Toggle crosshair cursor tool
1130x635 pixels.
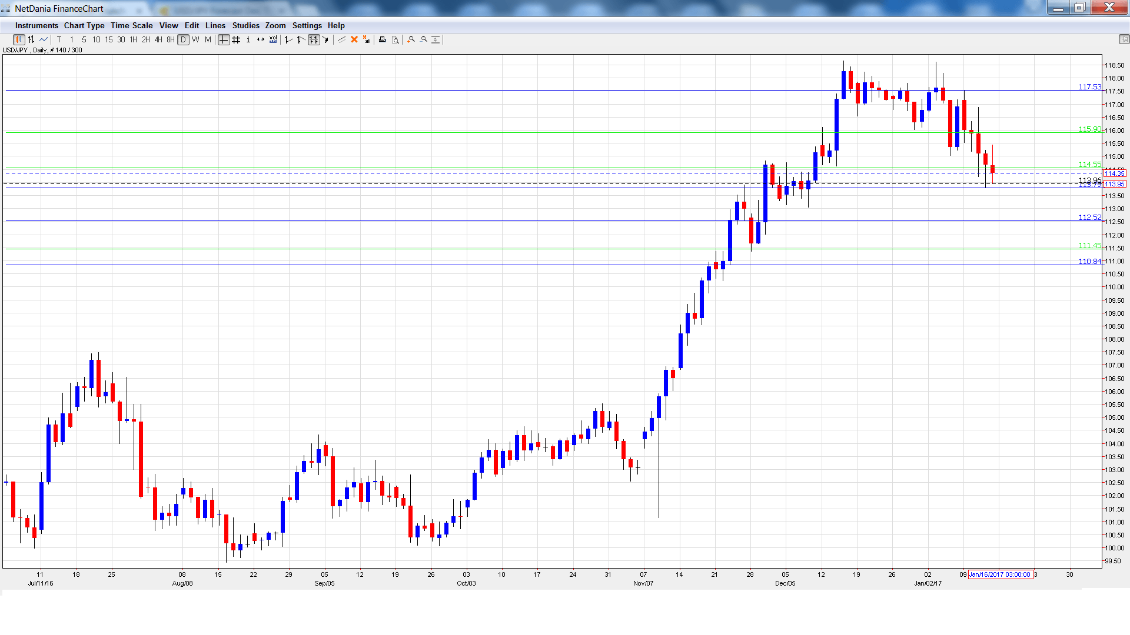pyautogui.click(x=224, y=39)
